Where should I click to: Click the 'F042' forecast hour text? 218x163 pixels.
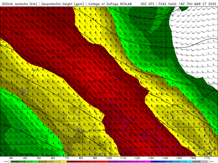click(x=162, y=4)
